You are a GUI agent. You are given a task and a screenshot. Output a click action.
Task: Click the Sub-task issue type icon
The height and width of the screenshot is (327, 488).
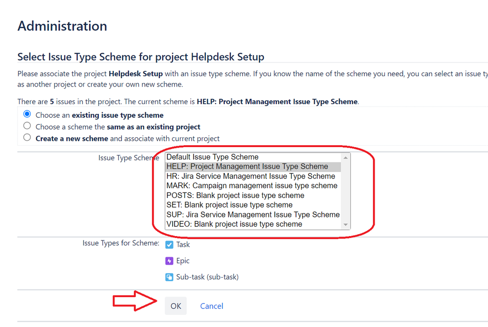[169, 277]
